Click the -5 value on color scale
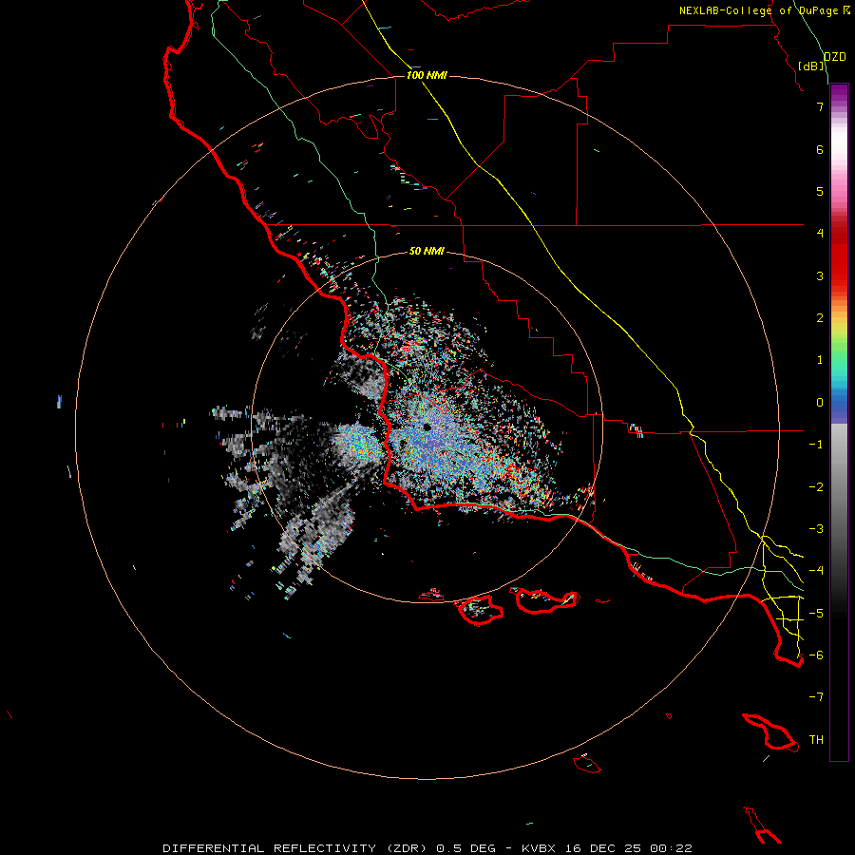Screen dimensions: 855x855 [816, 613]
